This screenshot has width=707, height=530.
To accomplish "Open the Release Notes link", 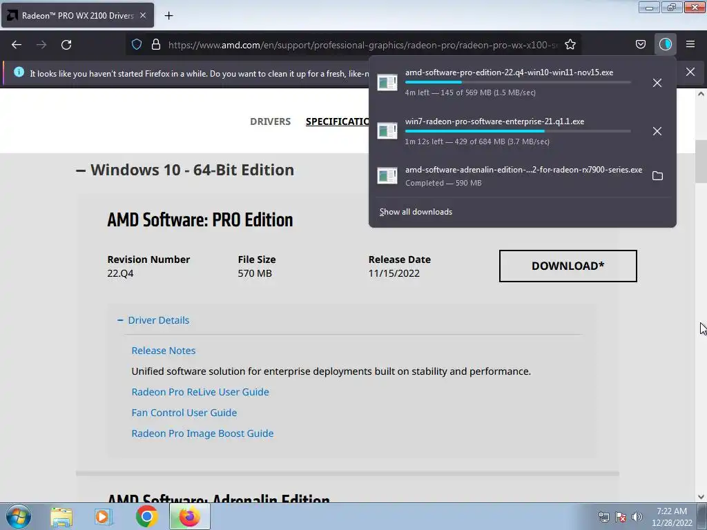I will point(163,351).
